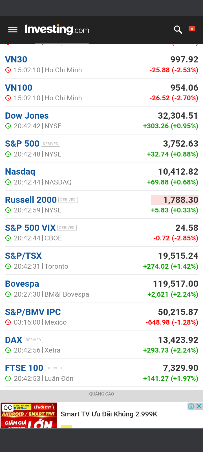The image size is (203, 452).
Task: Open the hamburger navigation menu
Action: (13, 30)
